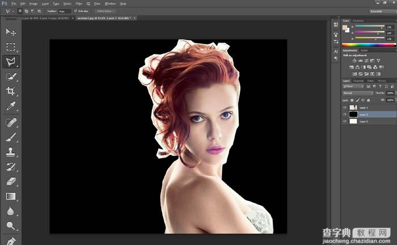Click the color spectrum ramp
397x245 pixels.
(x=369, y=45)
